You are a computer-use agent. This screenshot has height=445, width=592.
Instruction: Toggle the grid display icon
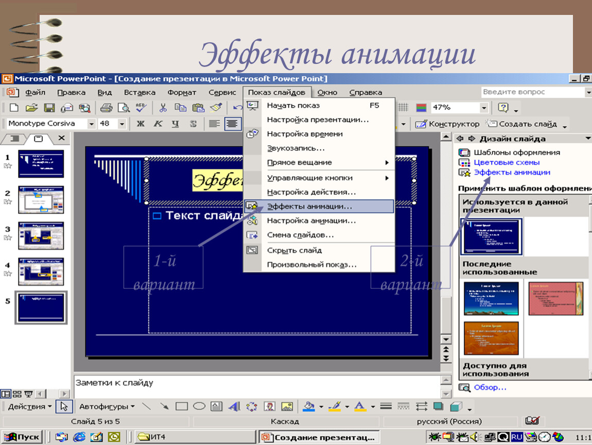point(404,108)
